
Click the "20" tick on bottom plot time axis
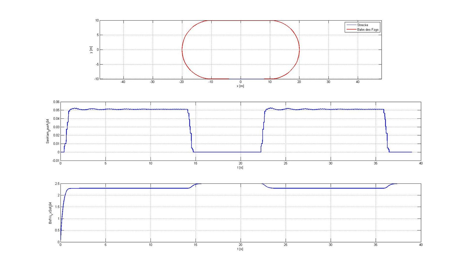click(x=240, y=245)
